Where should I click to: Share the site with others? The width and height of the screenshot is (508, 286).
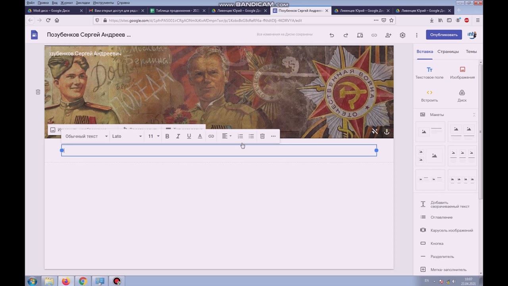tap(389, 35)
